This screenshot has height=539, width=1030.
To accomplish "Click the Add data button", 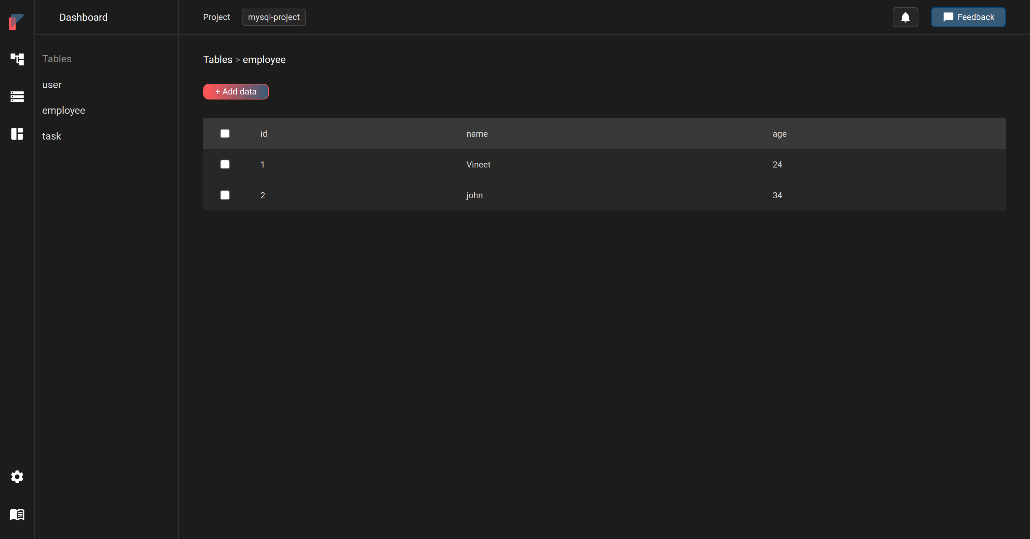I will coord(236,91).
